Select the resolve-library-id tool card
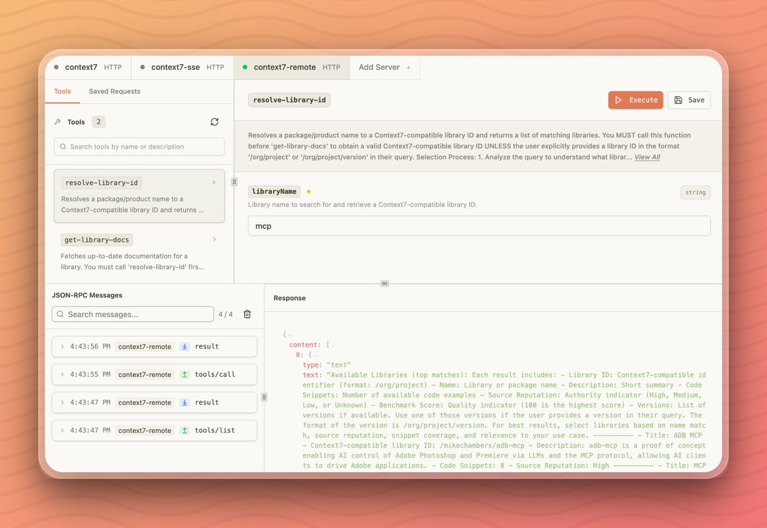This screenshot has width=767, height=528. click(x=139, y=196)
